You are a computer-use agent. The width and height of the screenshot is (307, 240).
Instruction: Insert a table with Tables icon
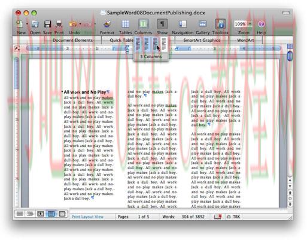pyautogui.click(x=125, y=24)
